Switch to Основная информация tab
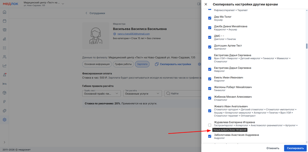Screen dimensions: 308x152 [97, 64]
